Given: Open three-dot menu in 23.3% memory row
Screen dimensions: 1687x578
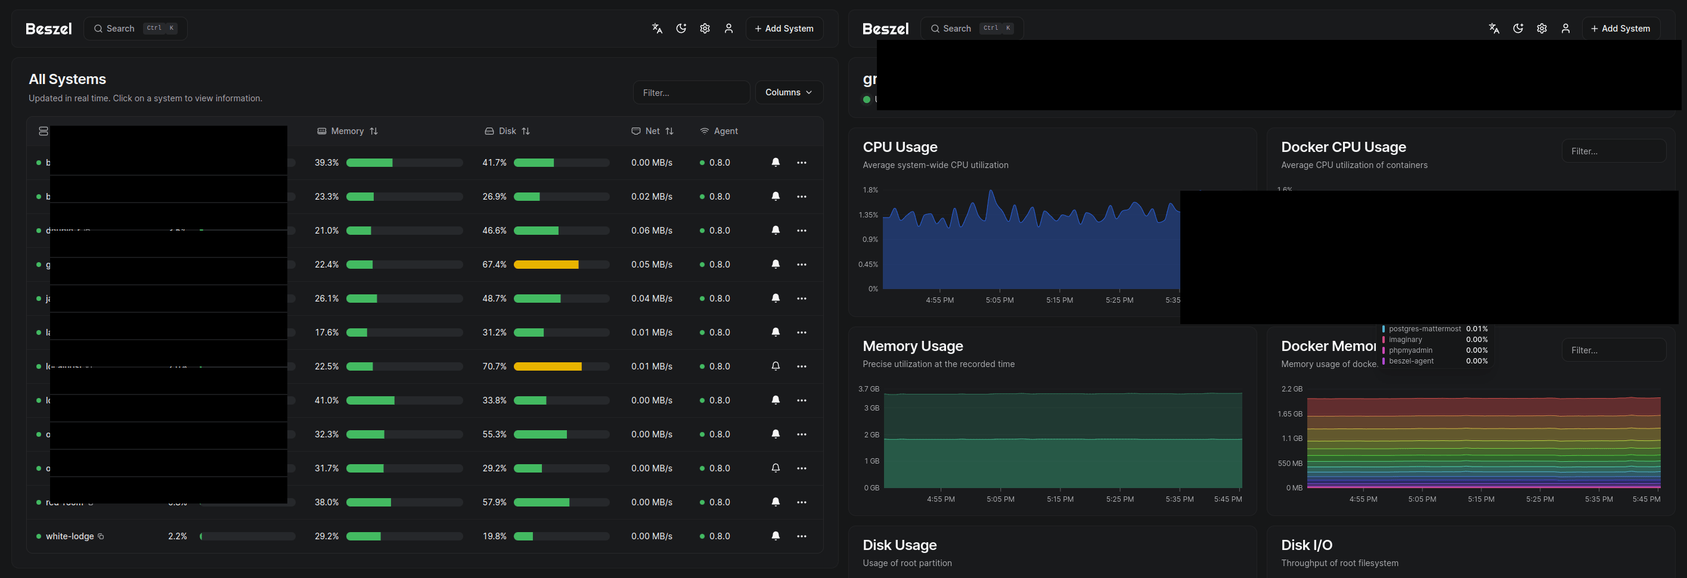Looking at the screenshot, I should click(x=802, y=197).
